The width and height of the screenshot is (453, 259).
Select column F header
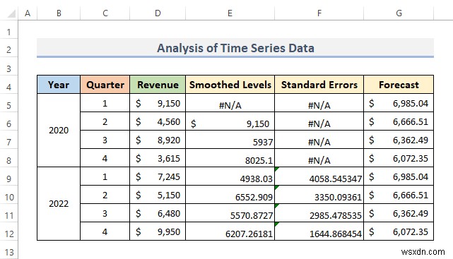pyautogui.click(x=319, y=13)
